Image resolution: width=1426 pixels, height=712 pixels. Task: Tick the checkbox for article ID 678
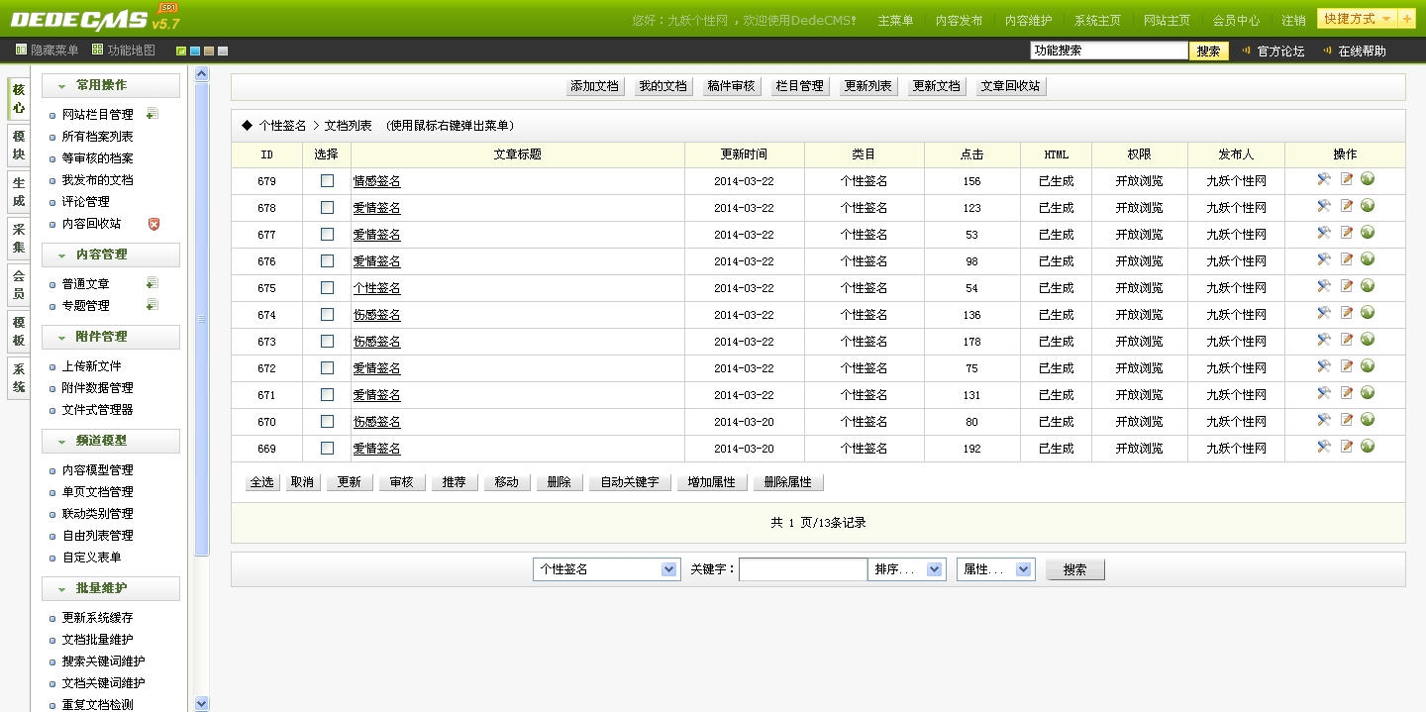[x=327, y=208]
